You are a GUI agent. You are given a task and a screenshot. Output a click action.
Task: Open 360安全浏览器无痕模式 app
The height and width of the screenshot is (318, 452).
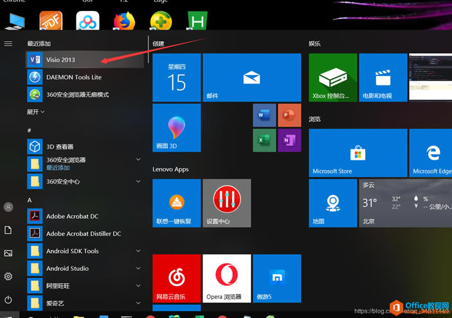85,95
